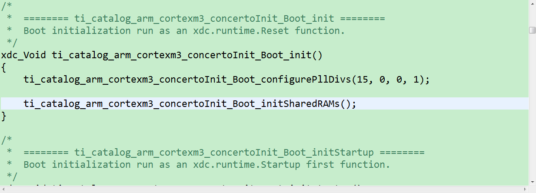This screenshot has height=193, width=536.
Task: Click the vertical scrollbar down arrow
Action: pyautogui.click(x=532, y=182)
